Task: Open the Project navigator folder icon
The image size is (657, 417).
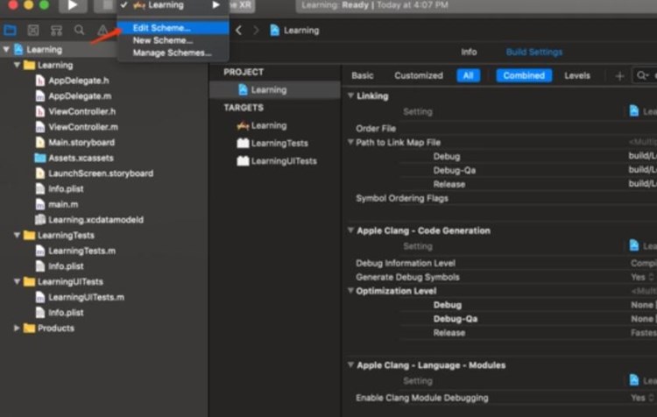Action: click(x=10, y=30)
